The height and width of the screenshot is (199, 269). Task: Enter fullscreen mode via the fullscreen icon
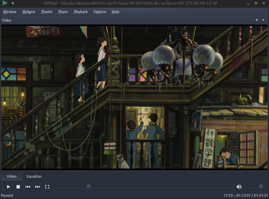(x=47, y=186)
